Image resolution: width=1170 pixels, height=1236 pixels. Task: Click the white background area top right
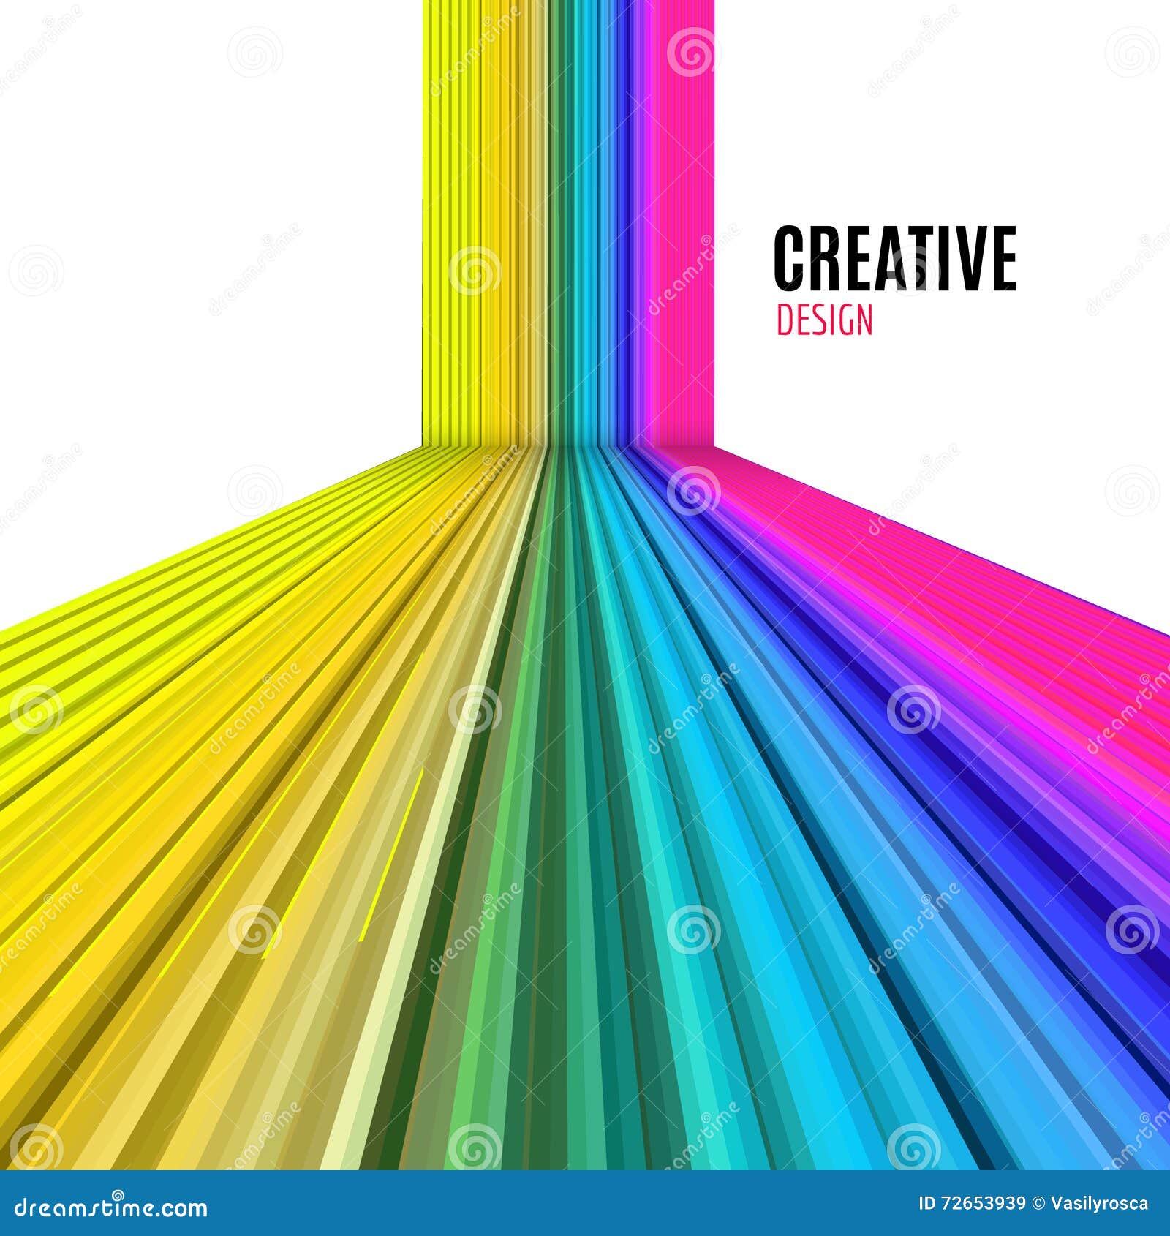click(1024, 110)
